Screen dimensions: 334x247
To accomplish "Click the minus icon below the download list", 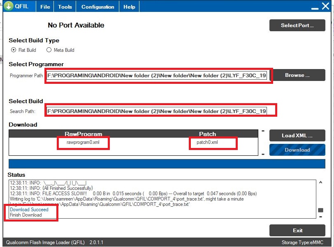I will pyautogui.click(x=263, y=154).
